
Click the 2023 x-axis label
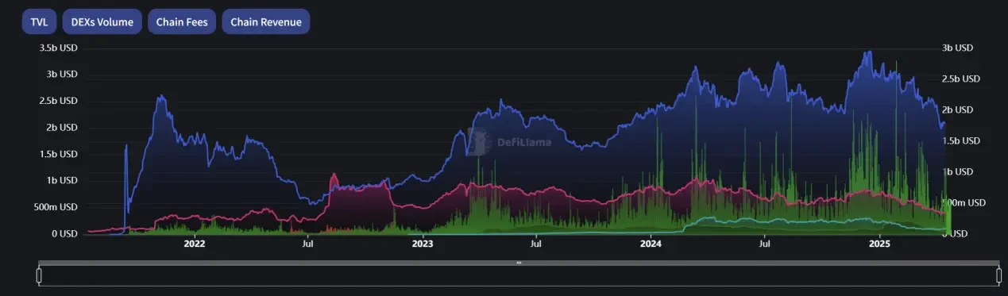coord(423,244)
